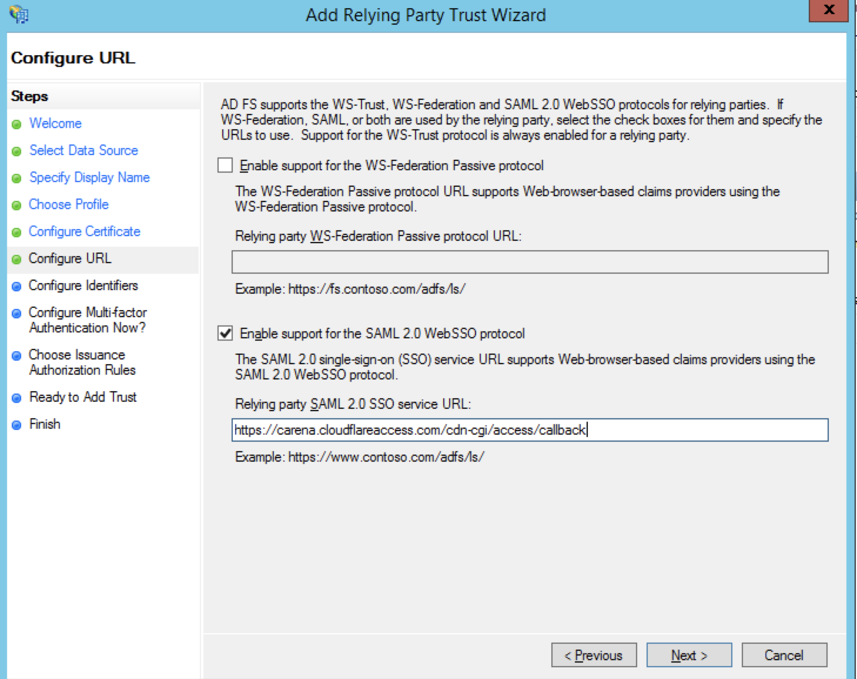Click the Previous button
The width and height of the screenshot is (857, 679).
tap(594, 655)
